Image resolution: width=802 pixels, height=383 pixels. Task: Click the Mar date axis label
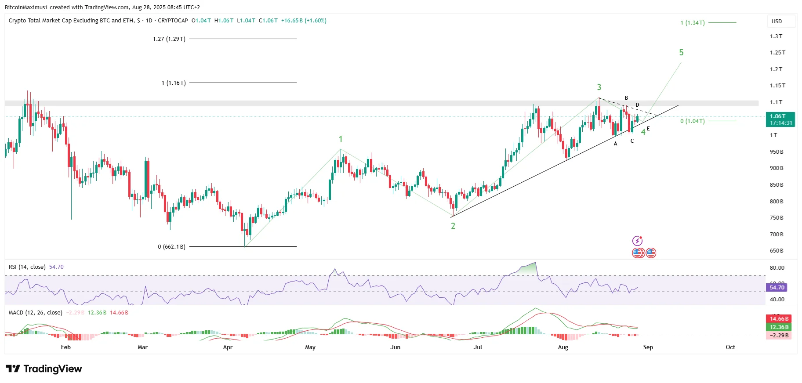point(142,347)
